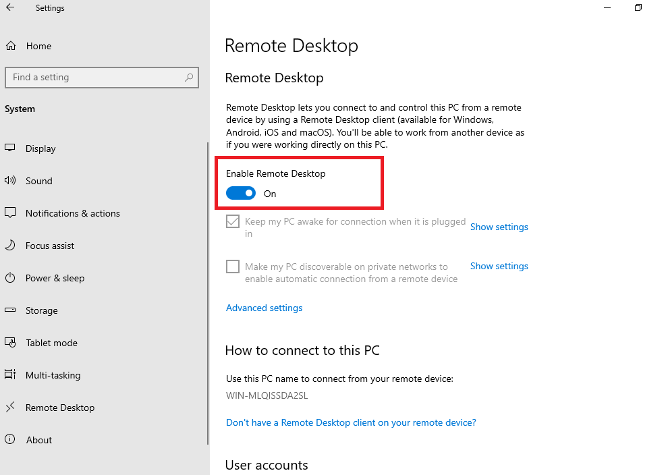
Task: Select Display in sidebar
Action: pyautogui.click(x=40, y=148)
